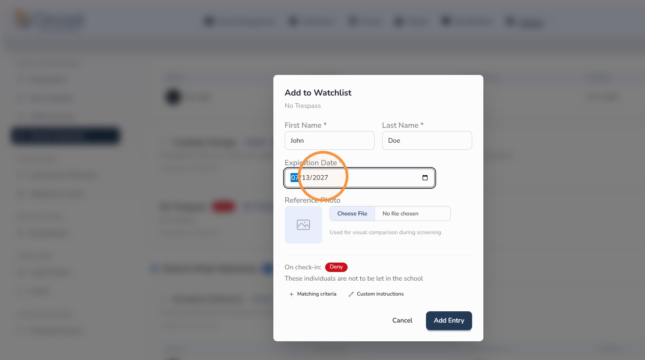Click the pencil icon for Custom instructions
The height and width of the screenshot is (360, 645).
pos(351,294)
